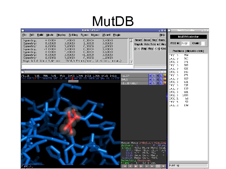This screenshot has height=169, width=226.
Task: Select the red highlighted residue in the sequence
Action: pos(73,79)
